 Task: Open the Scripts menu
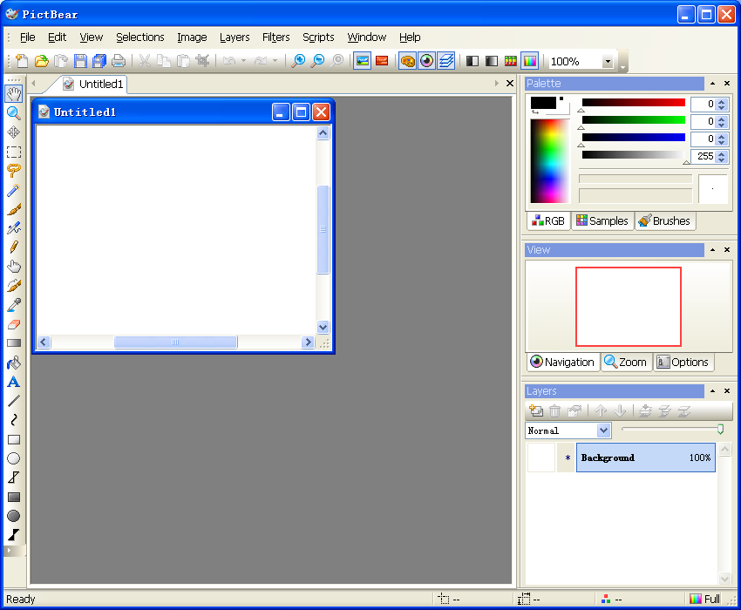click(318, 37)
